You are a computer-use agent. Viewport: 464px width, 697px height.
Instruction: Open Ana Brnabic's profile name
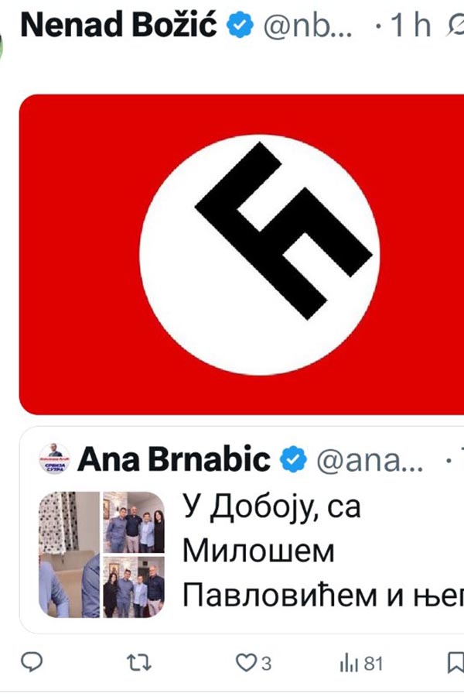click(174, 459)
